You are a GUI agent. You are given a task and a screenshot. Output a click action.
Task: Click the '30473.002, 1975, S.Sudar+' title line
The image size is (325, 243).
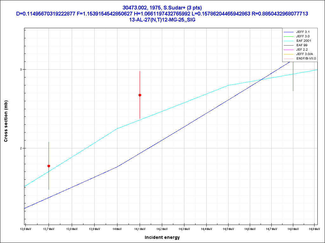[x=162, y=8]
